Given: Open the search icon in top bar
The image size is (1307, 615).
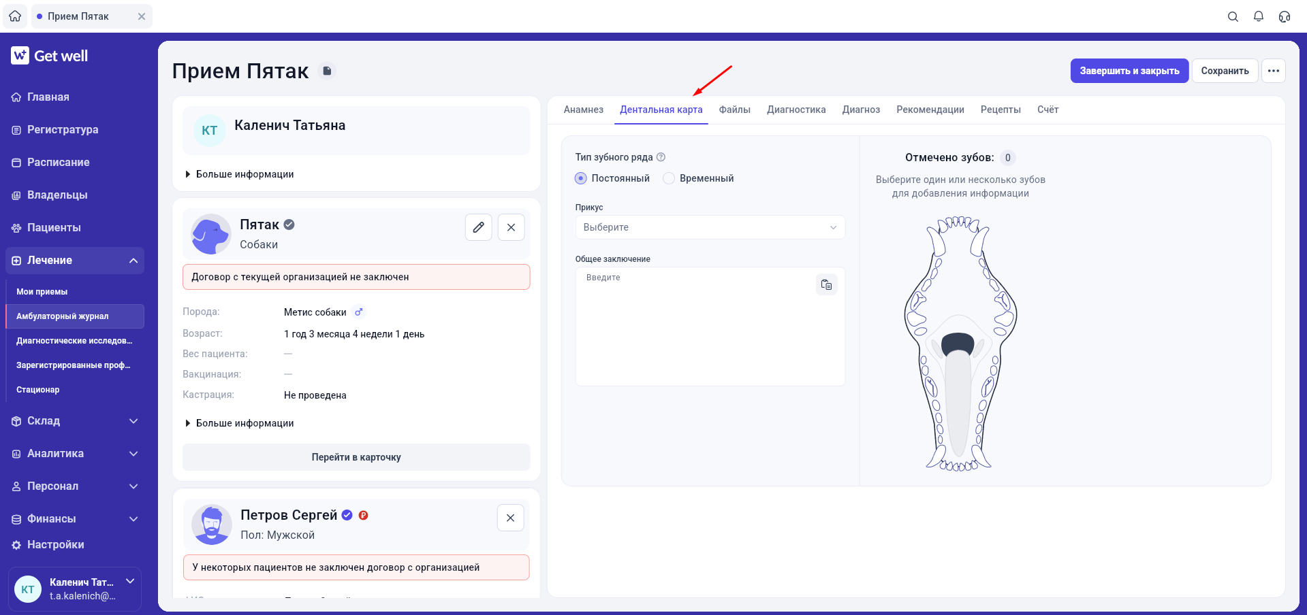Looking at the screenshot, I should pyautogui.click(x=1233, y=16).
